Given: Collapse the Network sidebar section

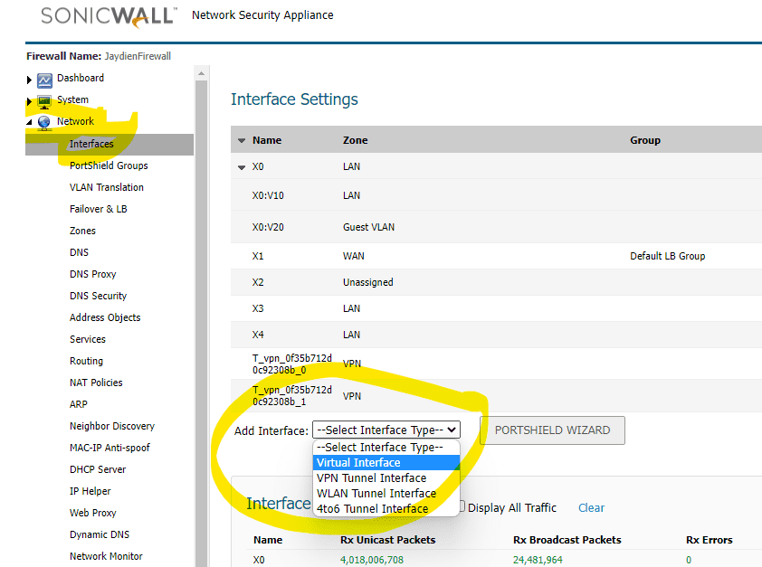Looking at the screenshot, I should click(x=29, y=120).
